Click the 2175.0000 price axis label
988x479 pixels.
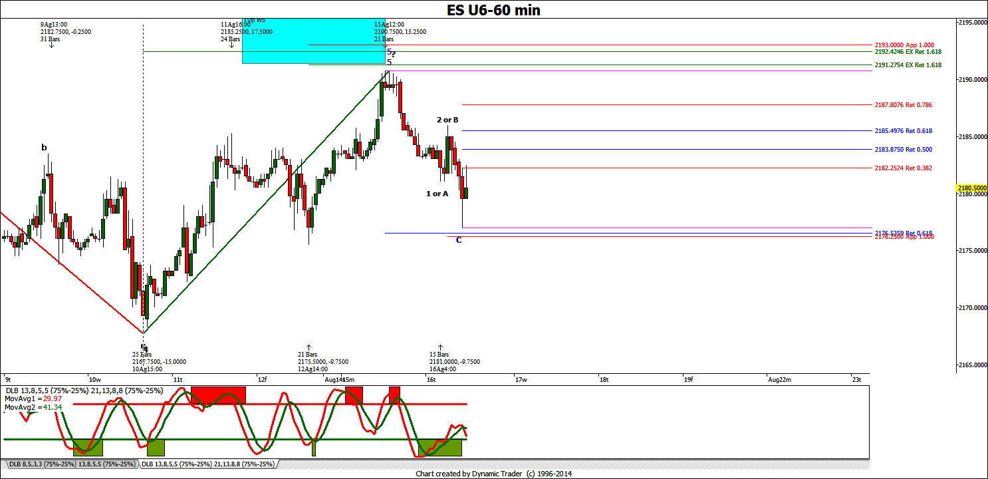[972, 251]
